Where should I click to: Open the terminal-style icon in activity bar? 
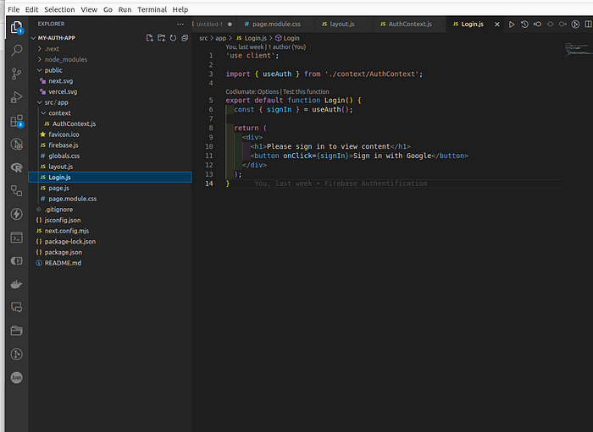click(x=17, y=238)
